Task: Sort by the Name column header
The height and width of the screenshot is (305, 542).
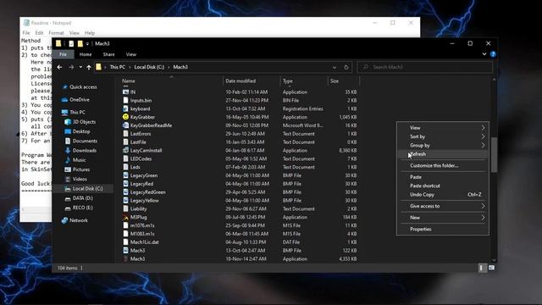Action: pyautogui.click(x=129, y=81)
